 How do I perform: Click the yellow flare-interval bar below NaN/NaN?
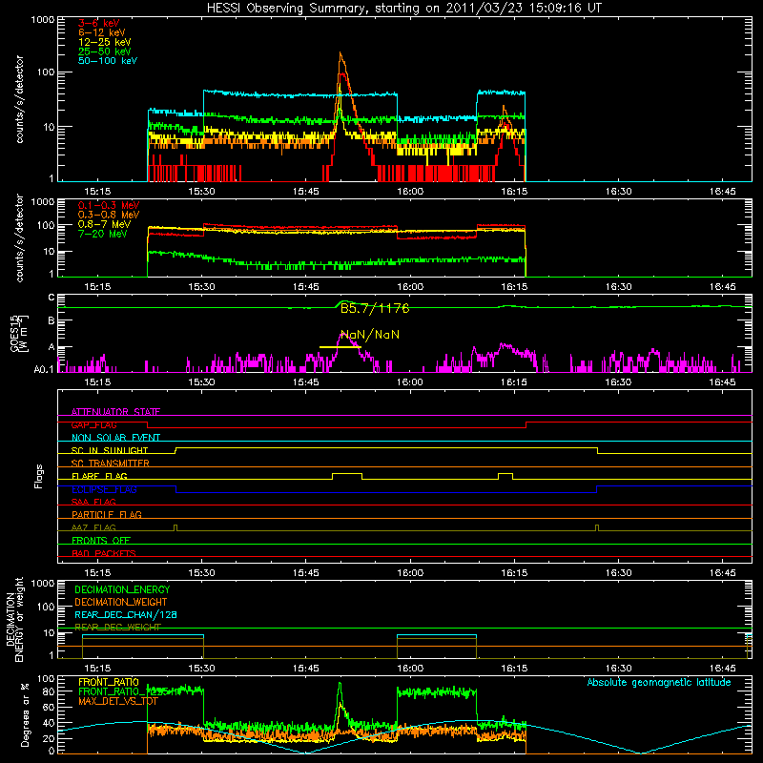click(340, 347)
